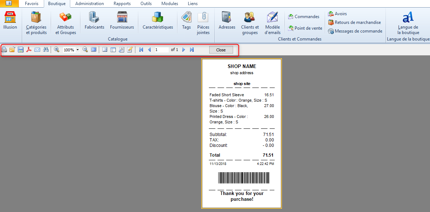Click the binoculars Find icon

[46, 50]
